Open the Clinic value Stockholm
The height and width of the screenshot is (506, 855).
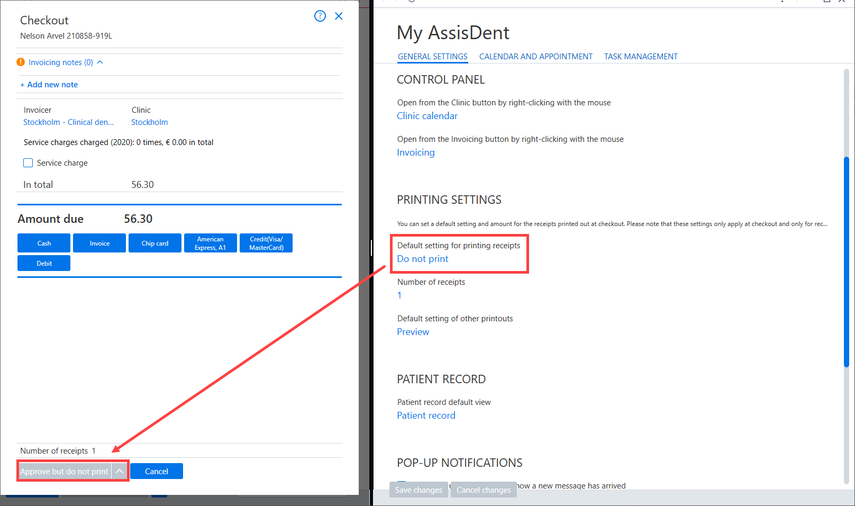(x=150, y=122)
